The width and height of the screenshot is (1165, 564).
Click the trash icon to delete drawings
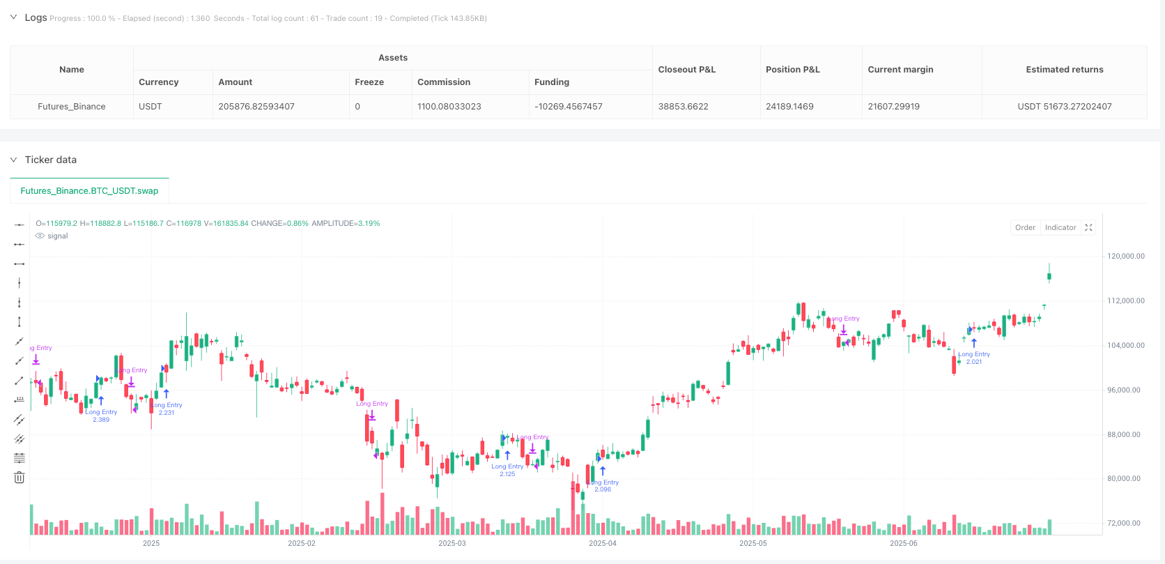tap(20, 478)
